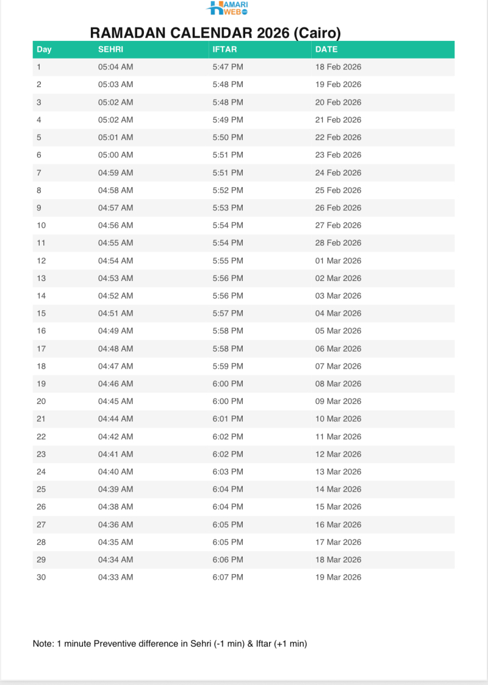Viewport: 488px width, 685px height.
Task: Select the 19 Mar 2026 date cell
Action: (338, 577)
